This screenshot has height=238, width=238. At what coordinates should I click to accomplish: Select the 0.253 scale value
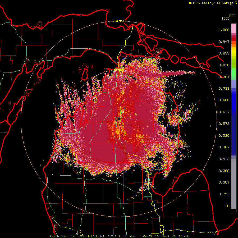point(224,194)
